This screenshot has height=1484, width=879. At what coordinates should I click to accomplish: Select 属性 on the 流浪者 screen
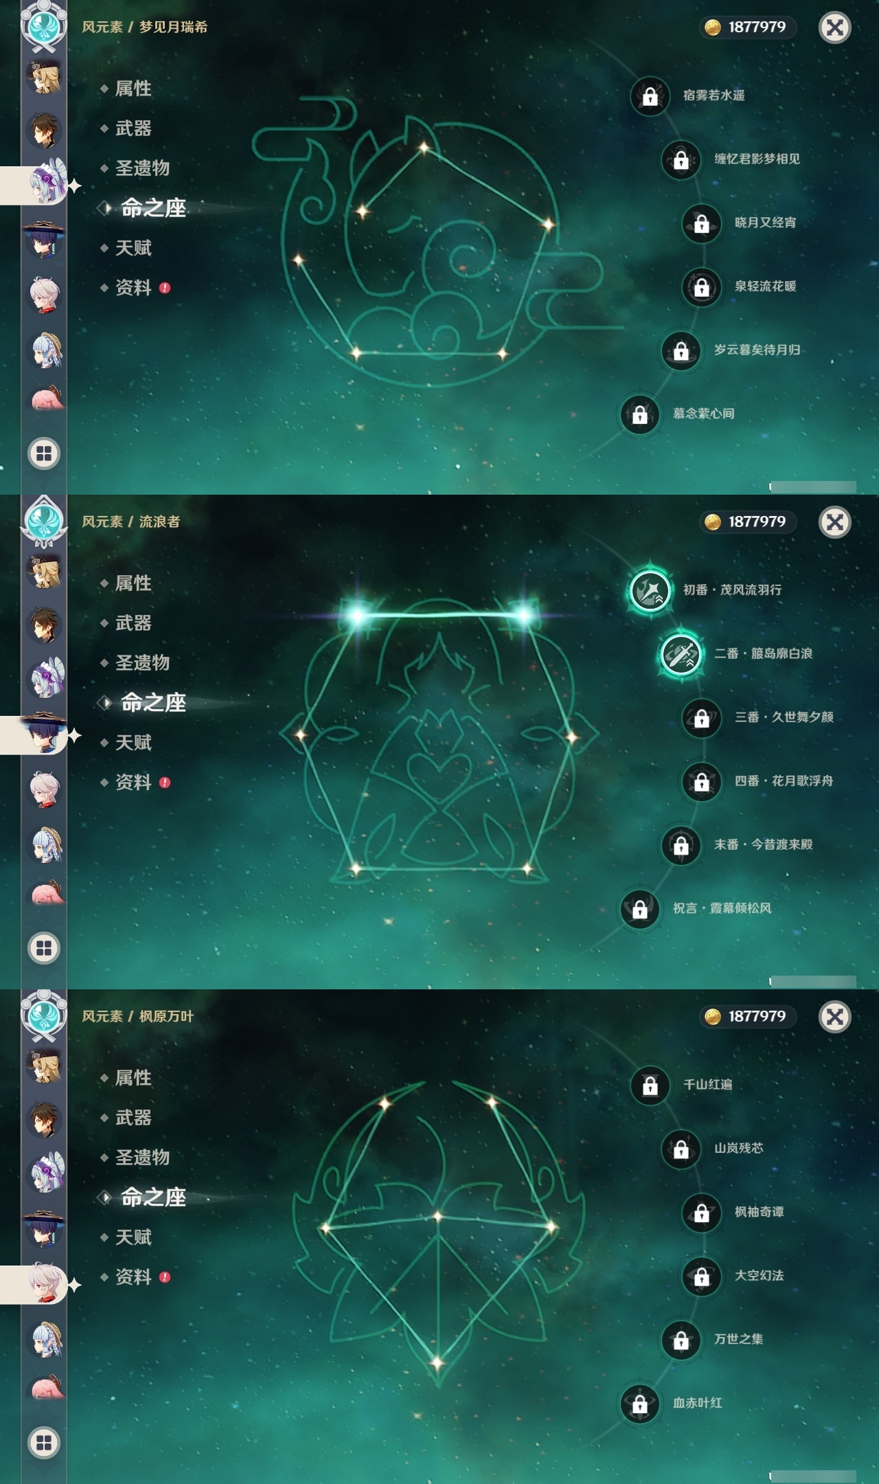[133, 583]
